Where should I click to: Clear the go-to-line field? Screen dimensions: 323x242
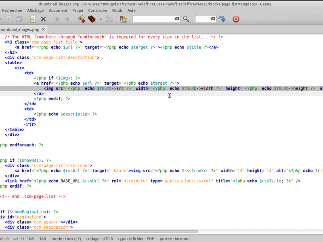pos(213,19)
